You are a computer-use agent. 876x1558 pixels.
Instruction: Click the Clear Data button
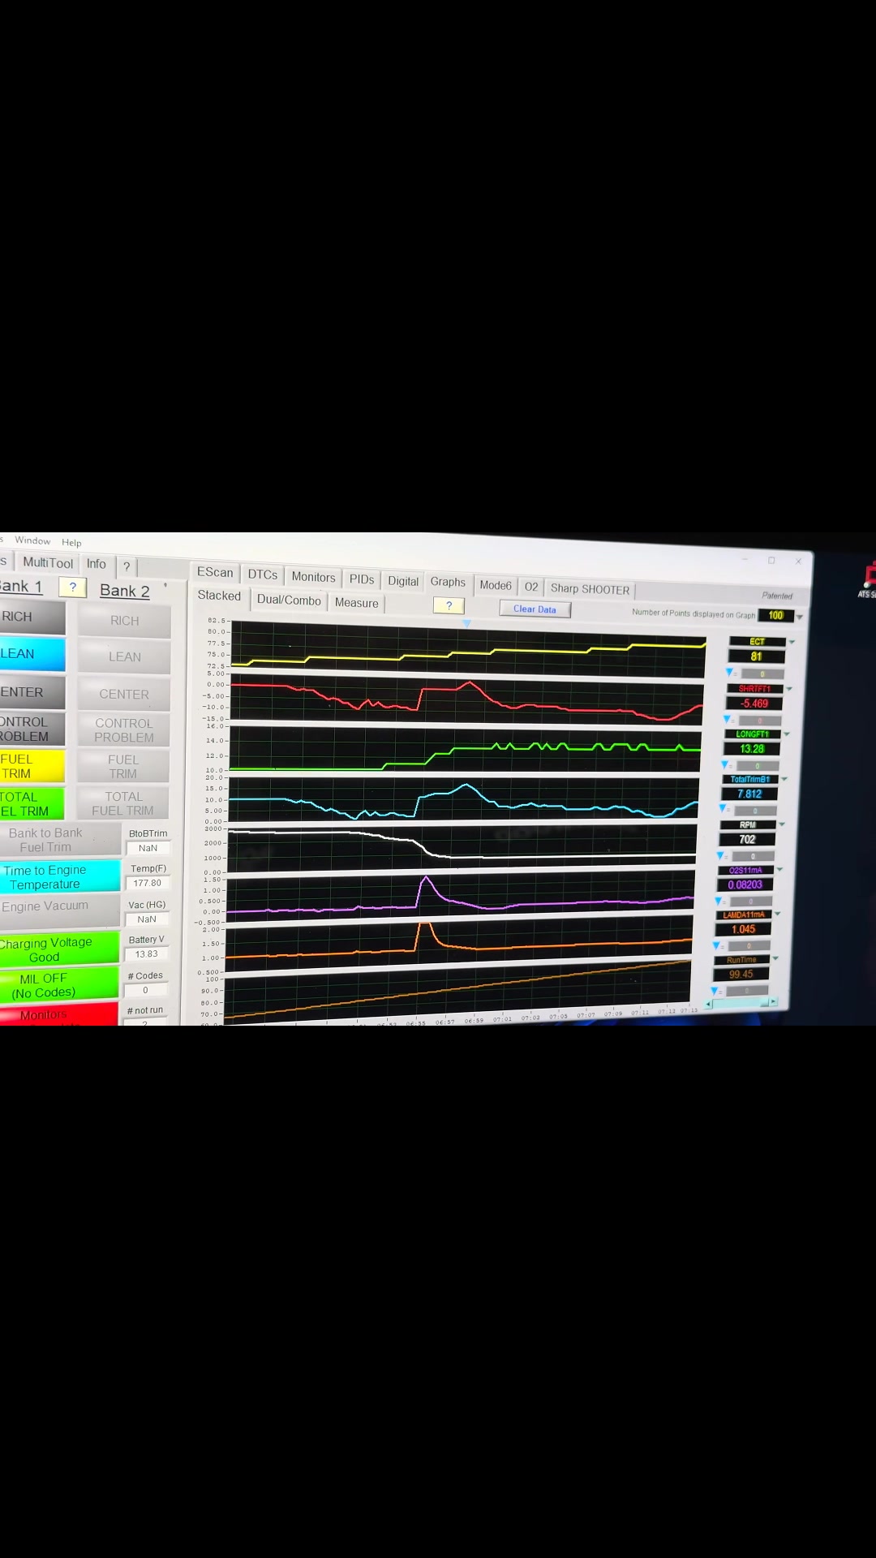click(535, 609)
